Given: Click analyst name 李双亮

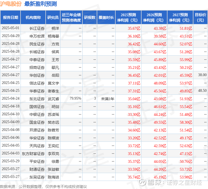Looking at the screenshot, I should pos(53,154).
